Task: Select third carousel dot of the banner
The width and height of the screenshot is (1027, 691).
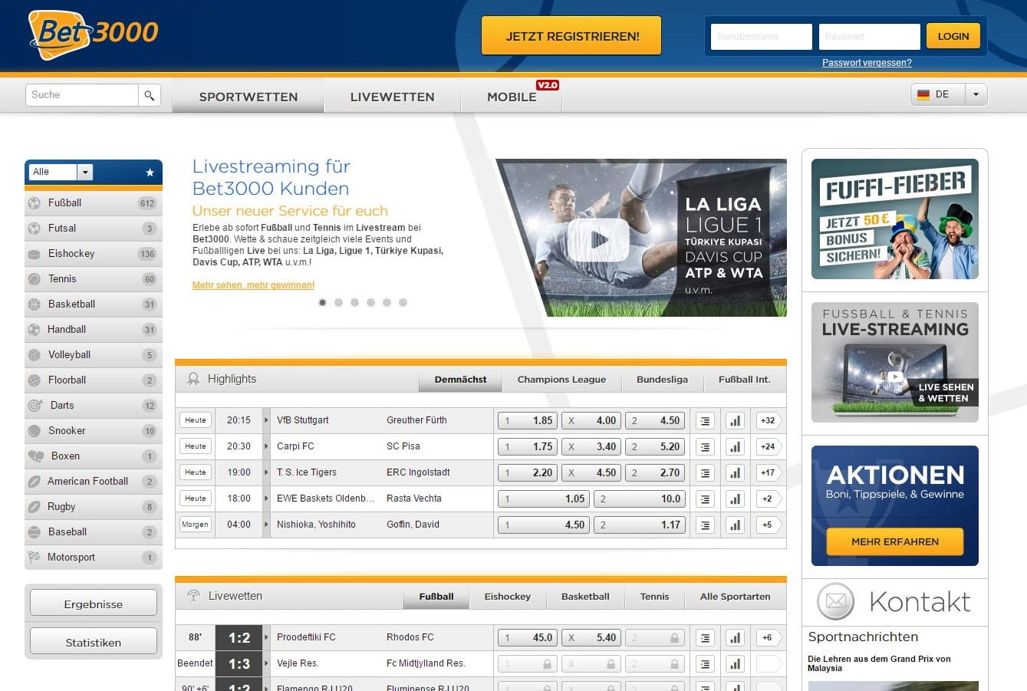Action: (354, 302)
